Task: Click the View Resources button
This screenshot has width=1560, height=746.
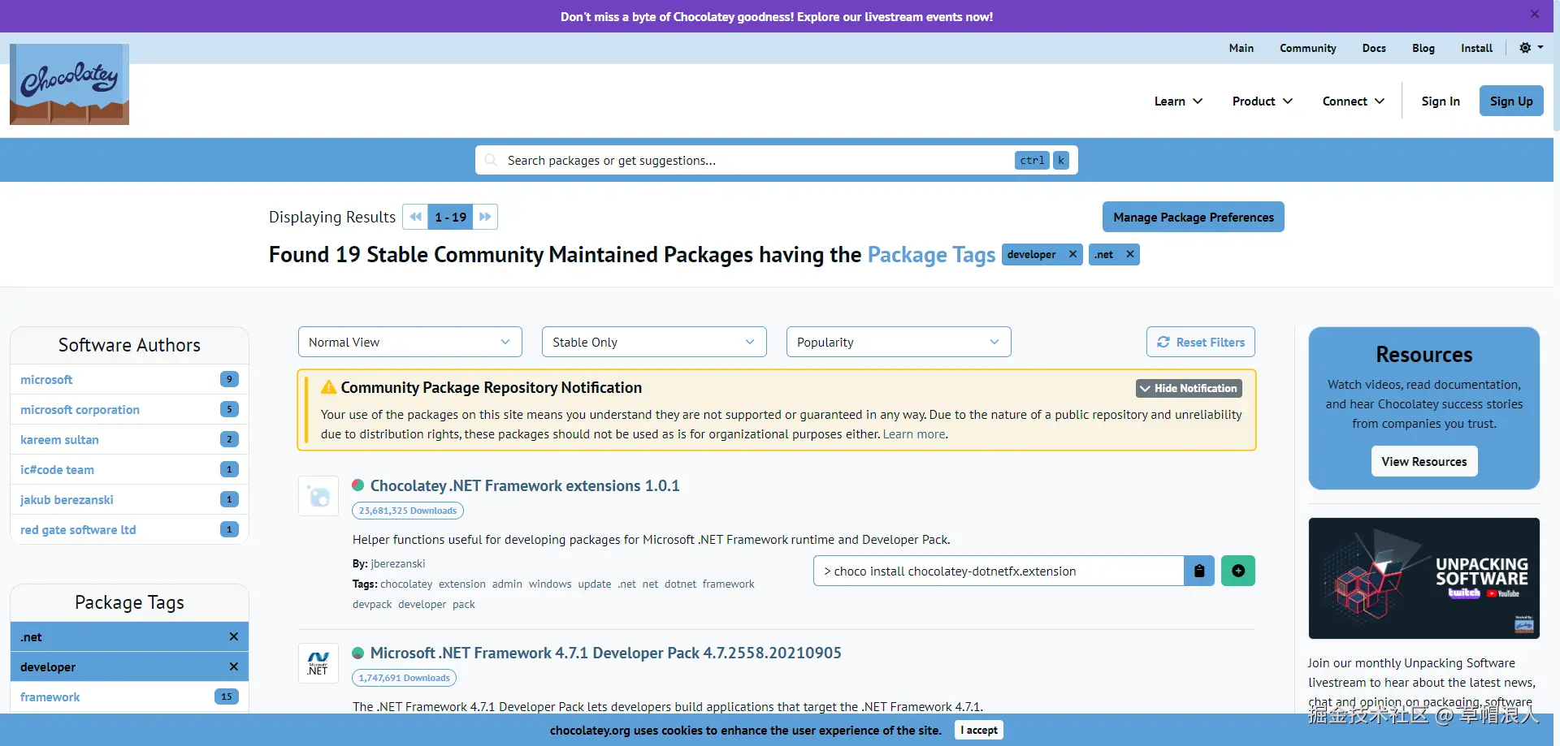Action: 1424,461
